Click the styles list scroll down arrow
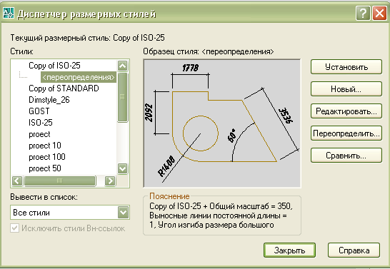This screenshot has width=390, height=269. [x=122, y=168]
